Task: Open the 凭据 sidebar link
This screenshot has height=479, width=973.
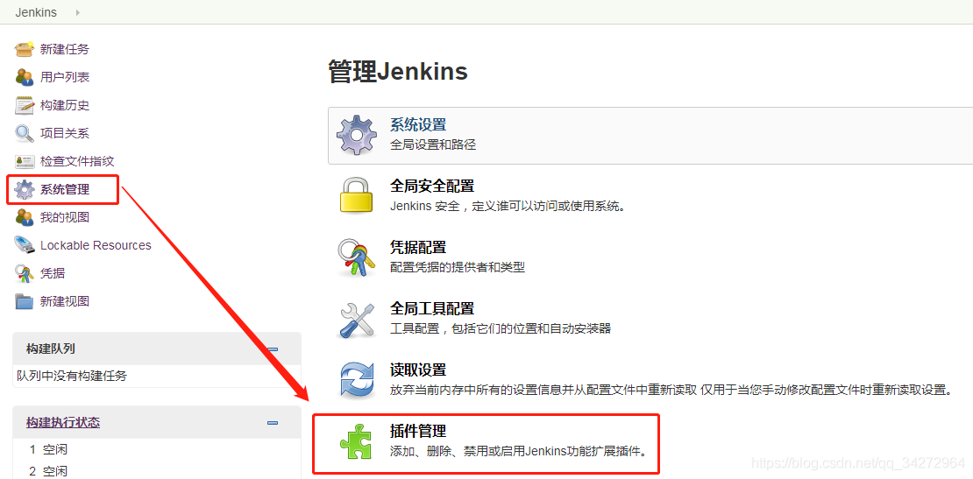Action: 52,273
